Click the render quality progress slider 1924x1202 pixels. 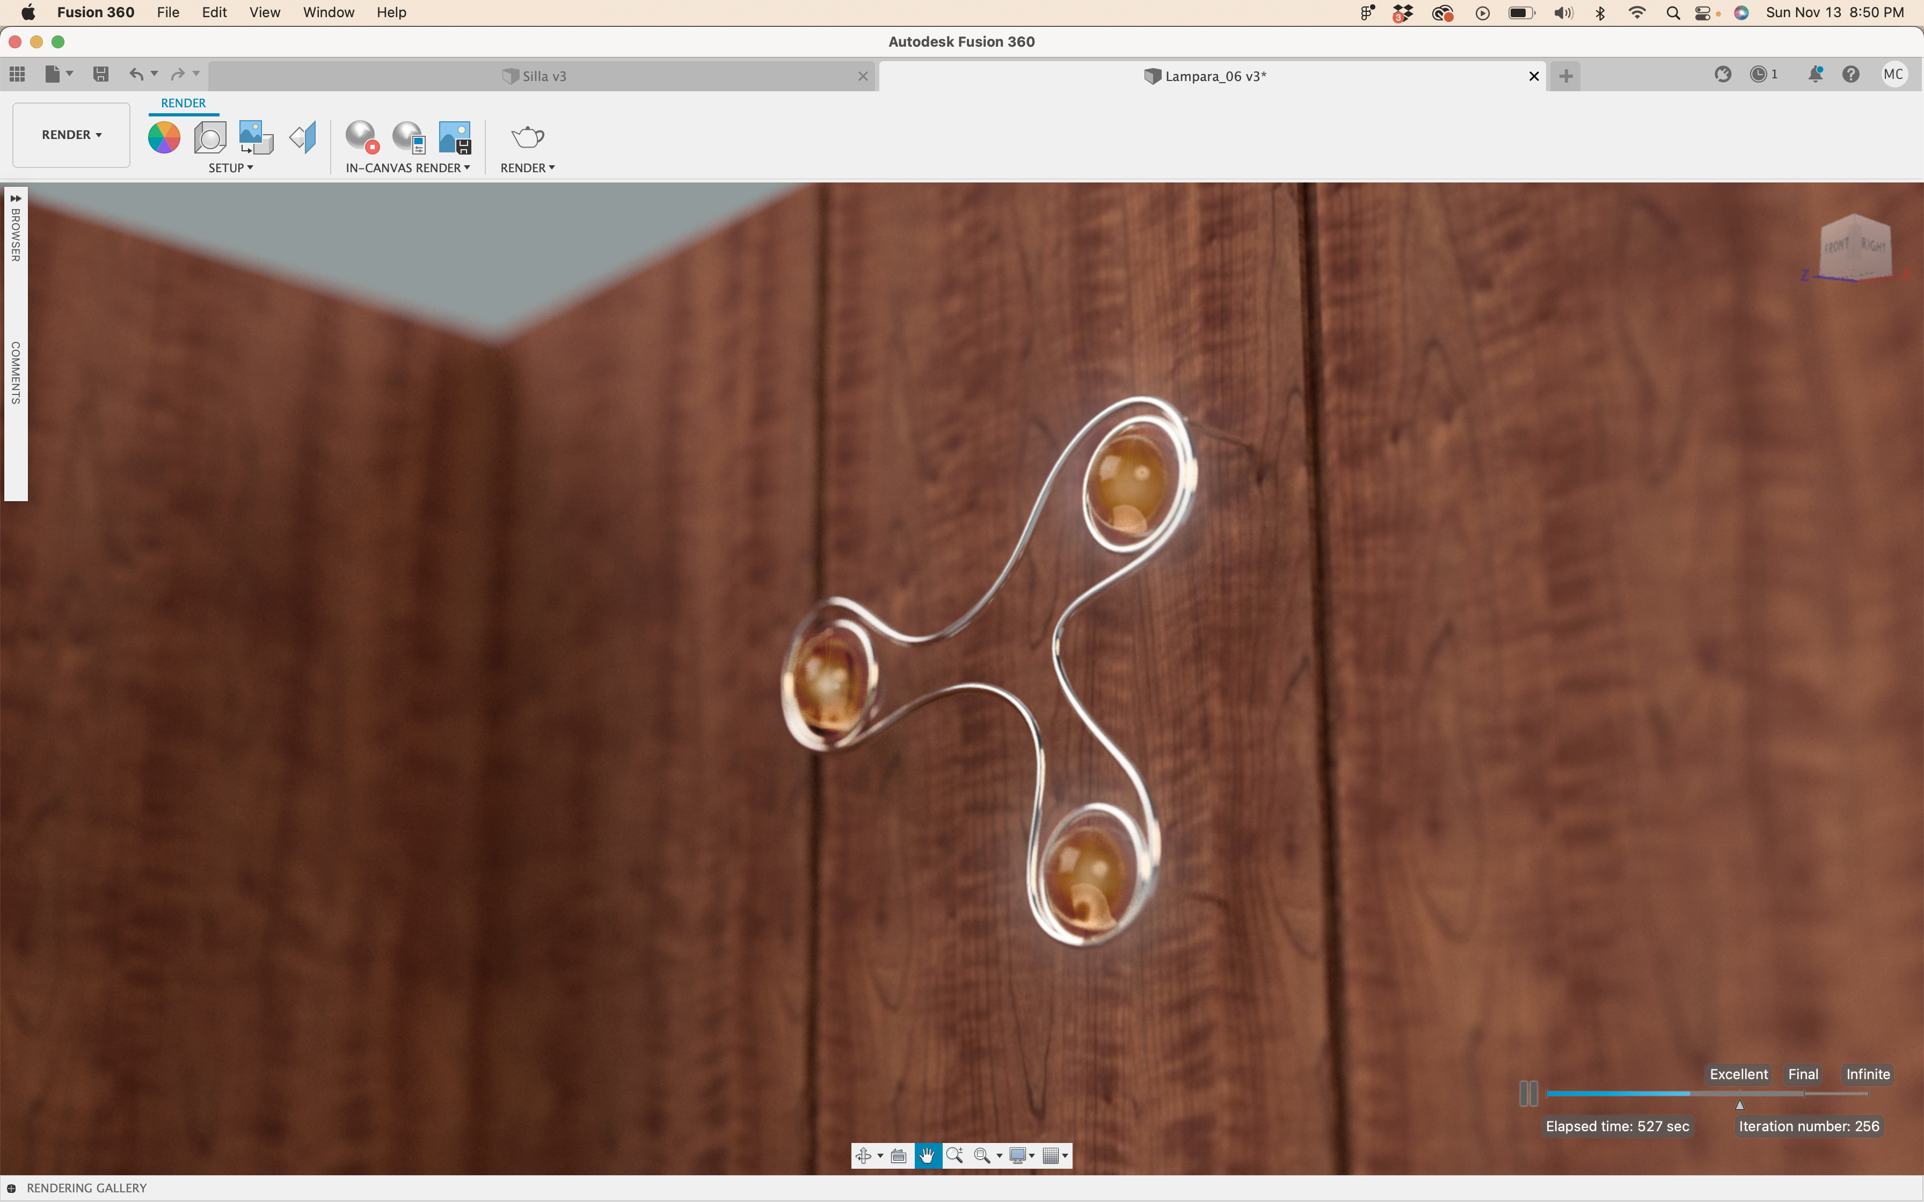click(x=1706, y=1094)
